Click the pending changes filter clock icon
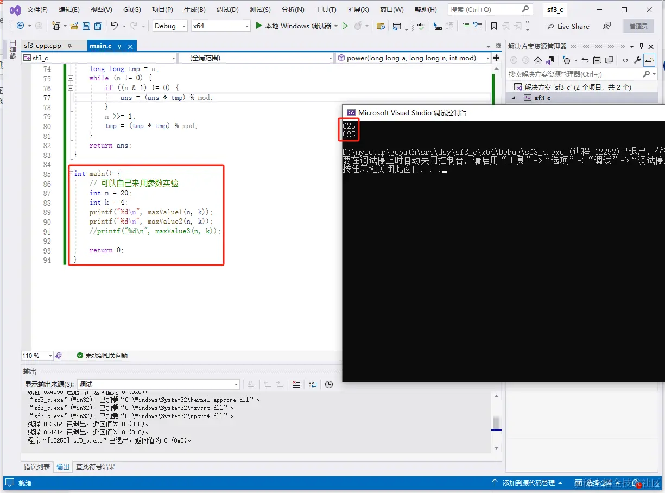 tap(567, 60)
